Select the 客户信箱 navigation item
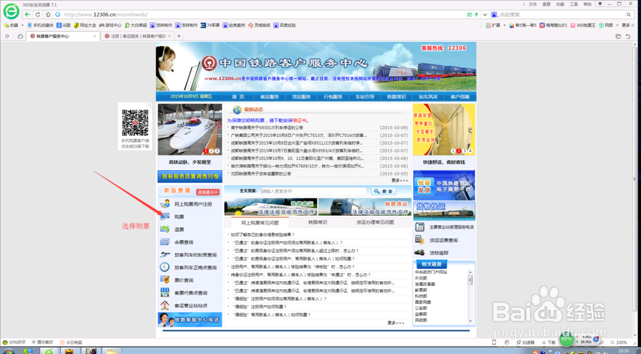The width and height of the screenshot is (641, 354). [x=460, y=97]
